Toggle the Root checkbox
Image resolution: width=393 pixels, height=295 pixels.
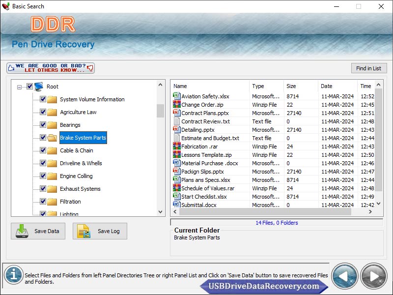(x=29, y=87)
